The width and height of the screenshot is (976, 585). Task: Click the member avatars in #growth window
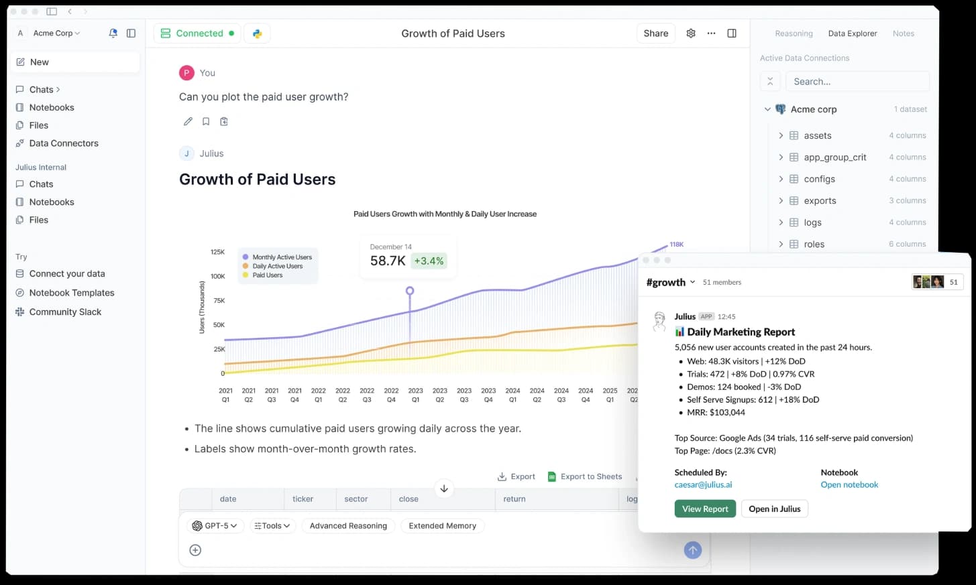[928, 282]
